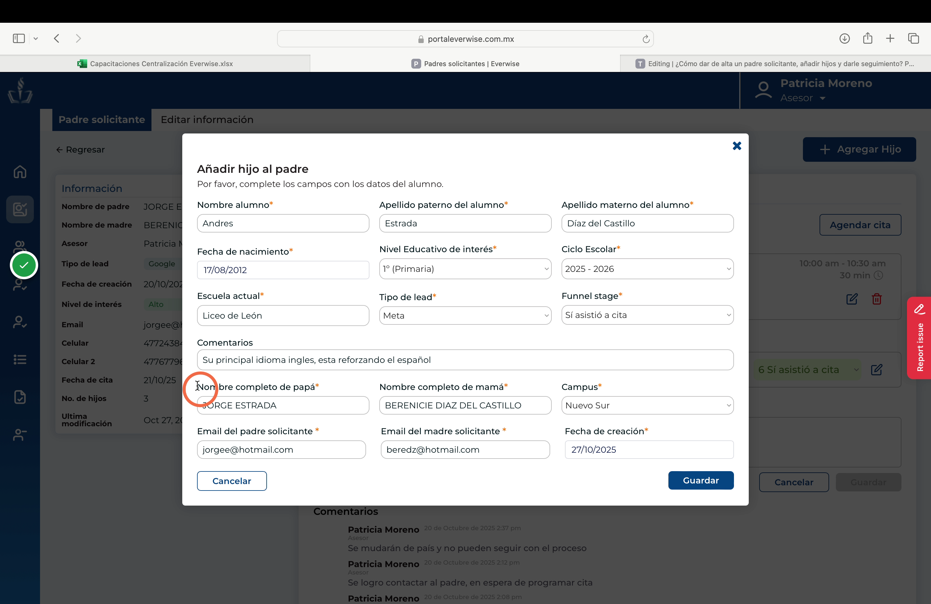The height and width of the screenshot is (604, 931).
Task: Click the Safari share icon
Action: tap(867, 38)
